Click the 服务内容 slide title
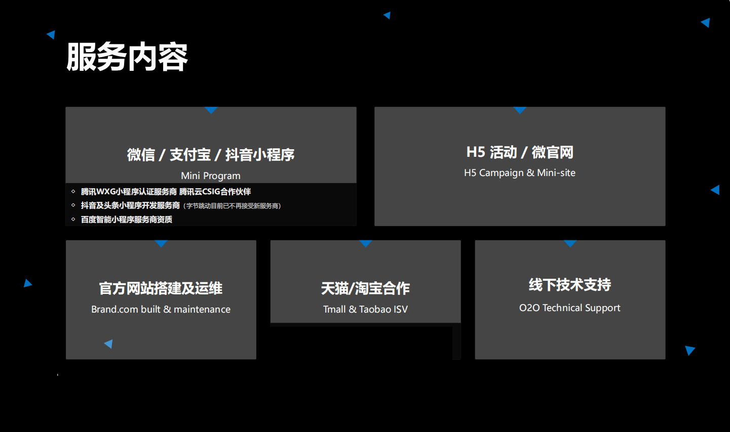 click(127, 57)
